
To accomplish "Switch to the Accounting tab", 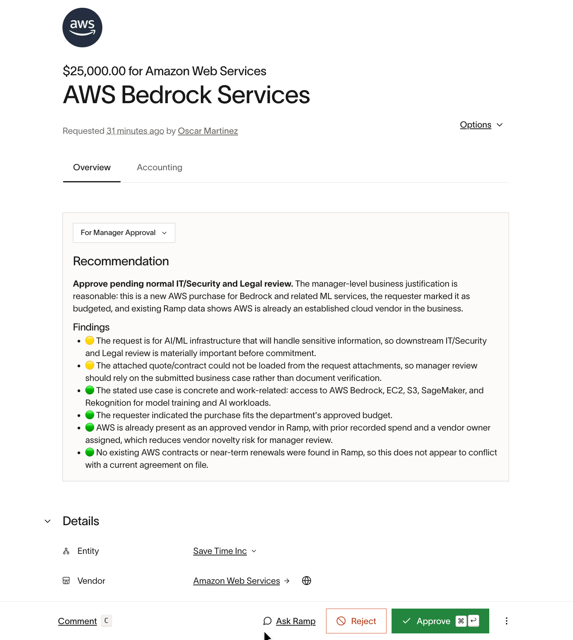I will pos(159,168).
